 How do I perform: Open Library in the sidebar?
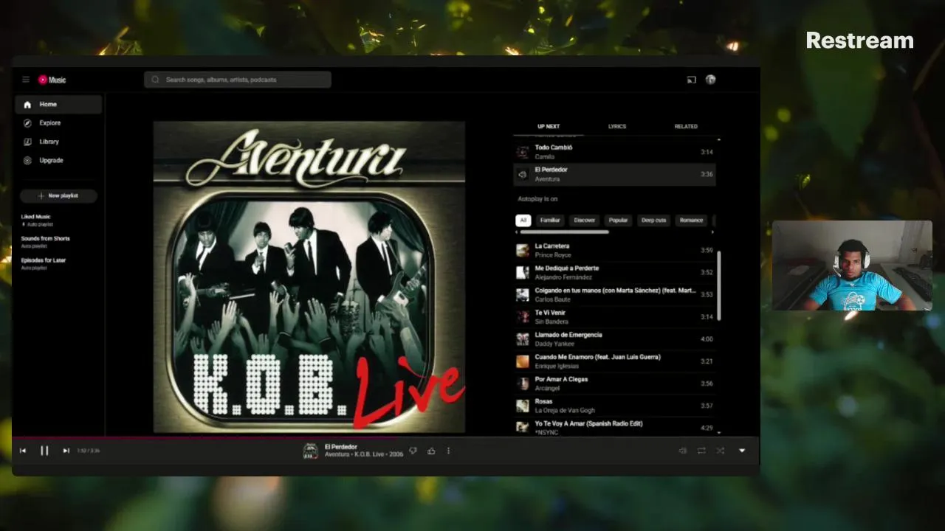point(58,142)
